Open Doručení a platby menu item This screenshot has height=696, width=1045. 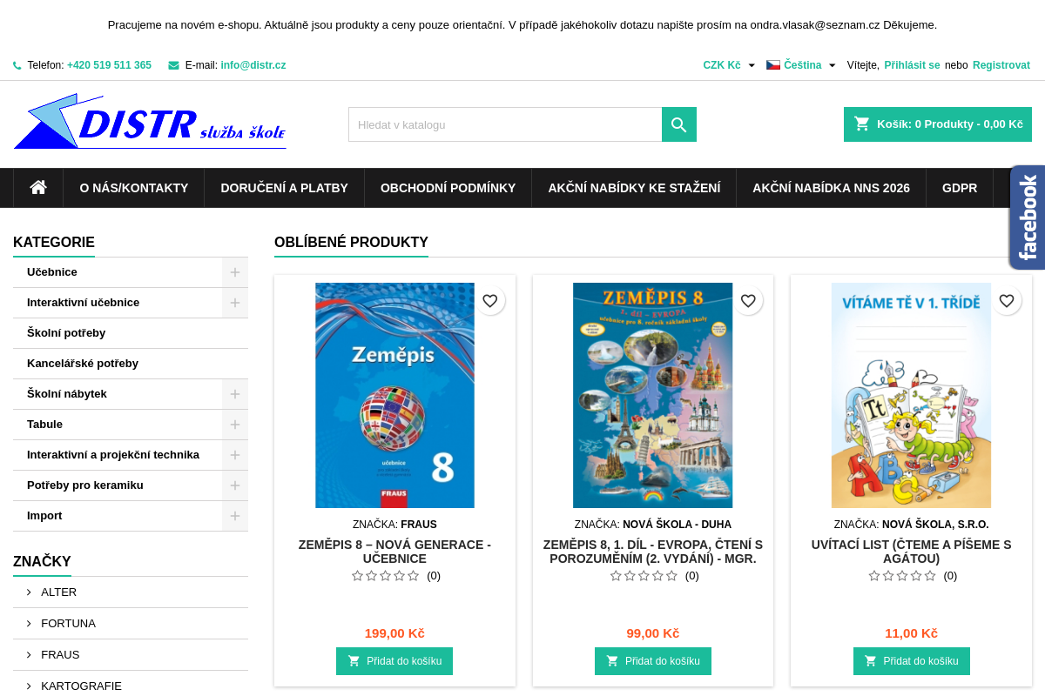pyautogui.click(x=284, y=188)
